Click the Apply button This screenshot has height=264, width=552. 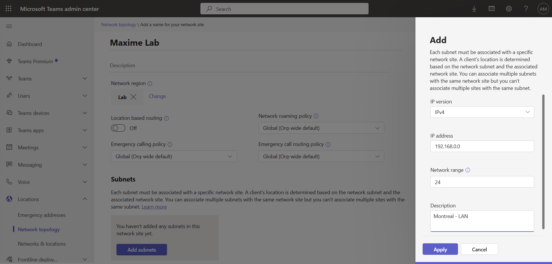pos(440,249)
